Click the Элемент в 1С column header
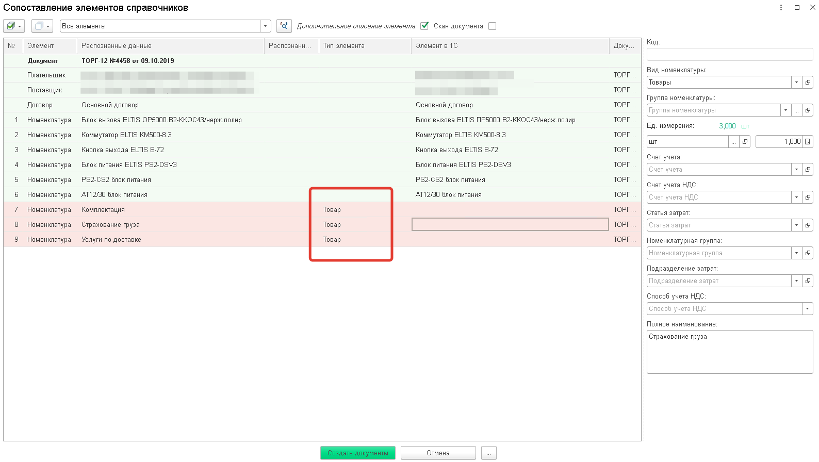Screen dimensions: 819x462 coord(510,45)
